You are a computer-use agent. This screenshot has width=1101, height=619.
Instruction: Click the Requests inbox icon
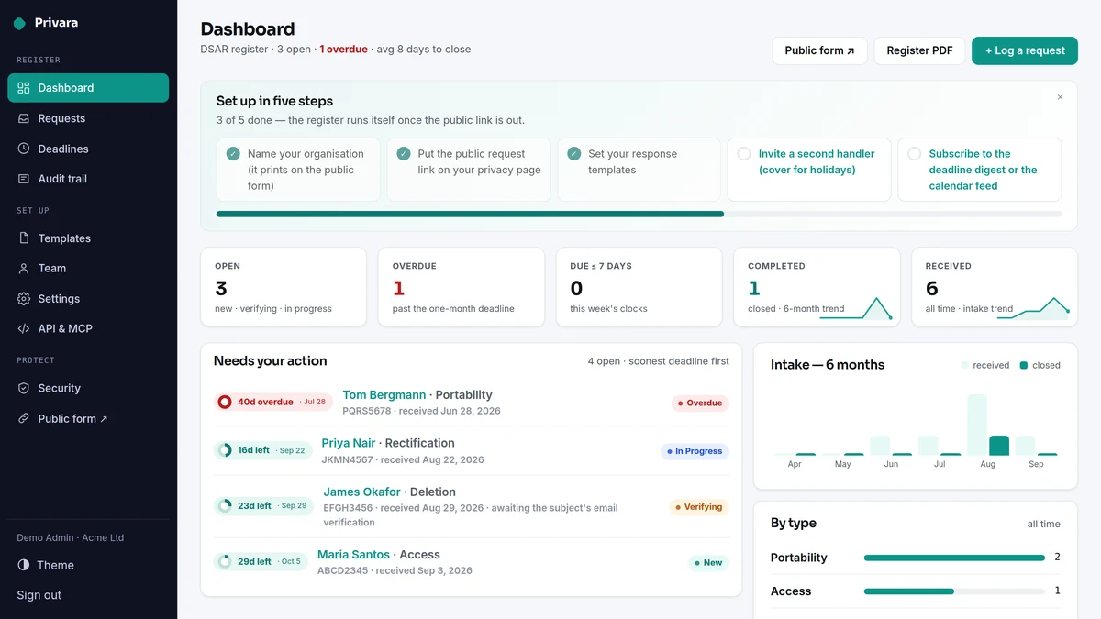point(24,118)
